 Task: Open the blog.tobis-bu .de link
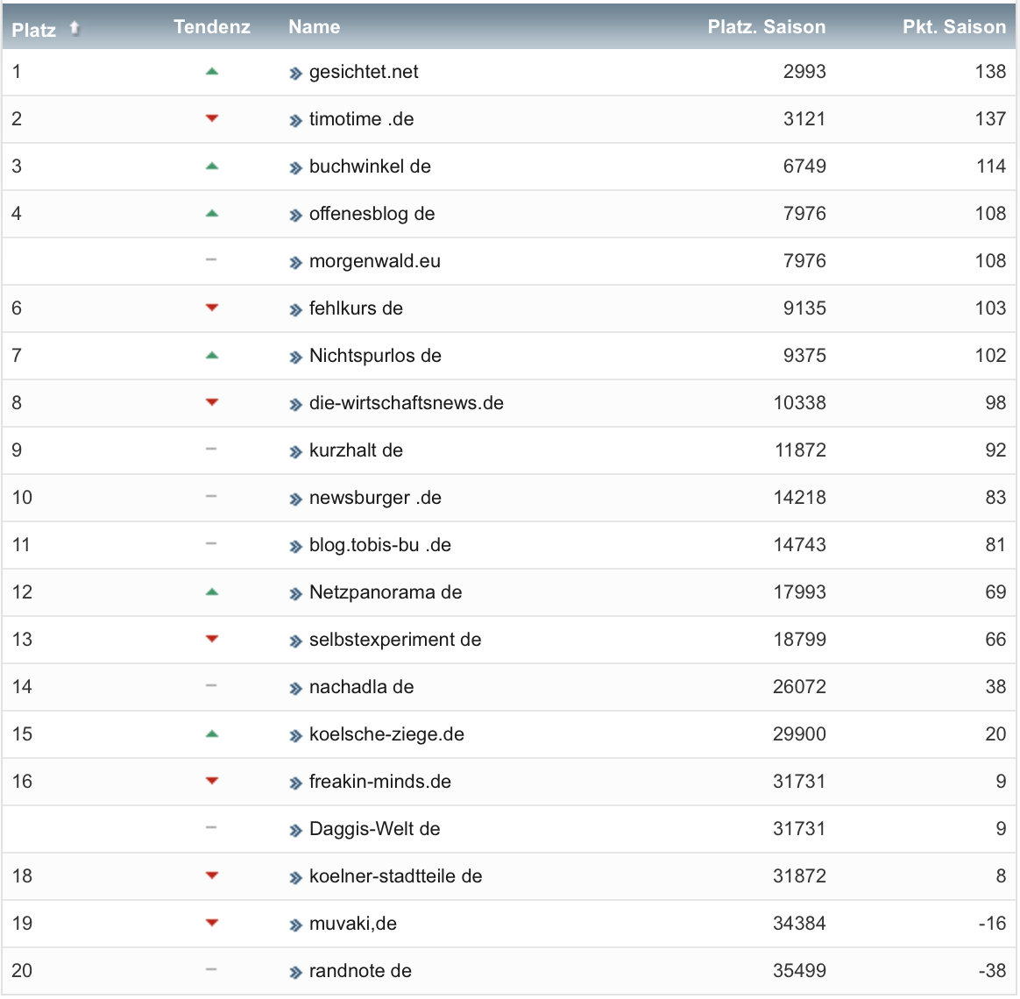tap(380, 545)
